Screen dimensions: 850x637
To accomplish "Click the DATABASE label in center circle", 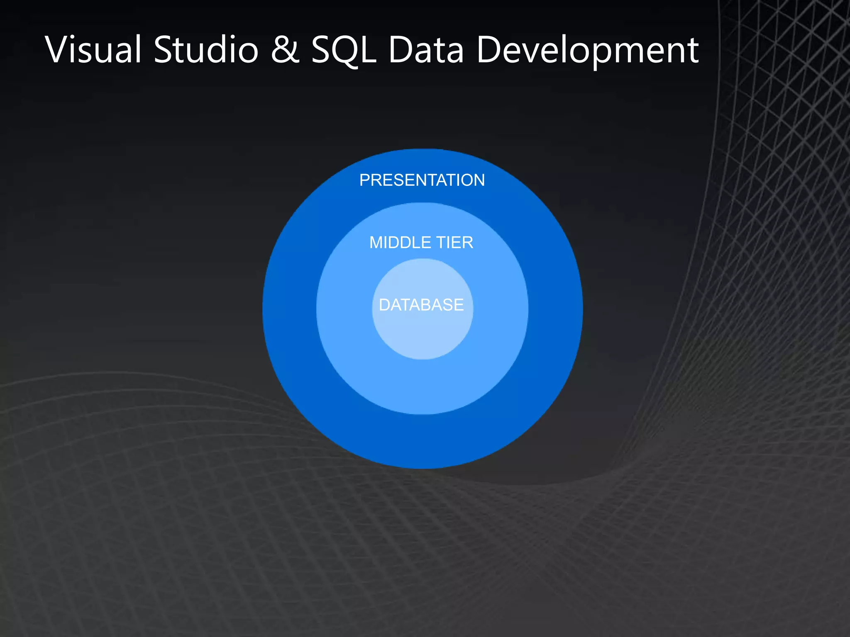I will [421, 305].
